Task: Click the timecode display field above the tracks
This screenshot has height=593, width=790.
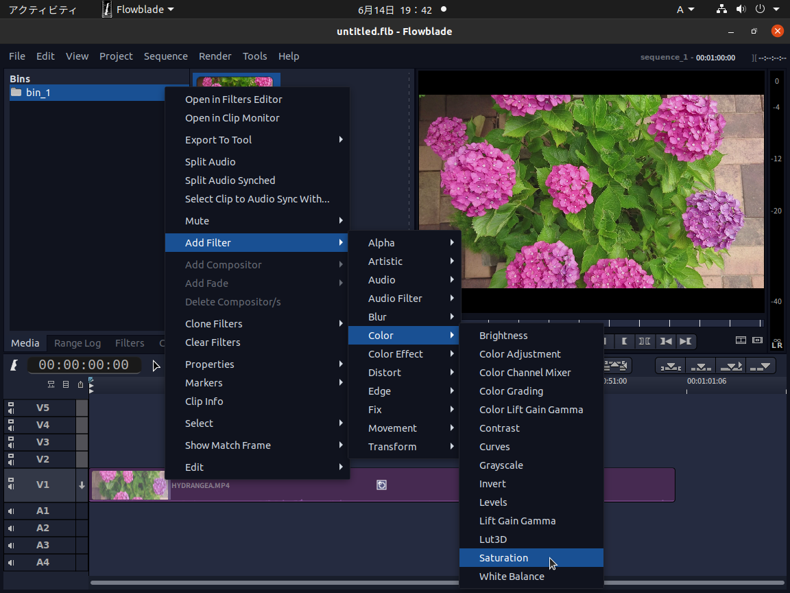Action: pos(84,364)
